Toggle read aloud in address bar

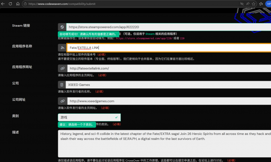click(x=248, y=4)
